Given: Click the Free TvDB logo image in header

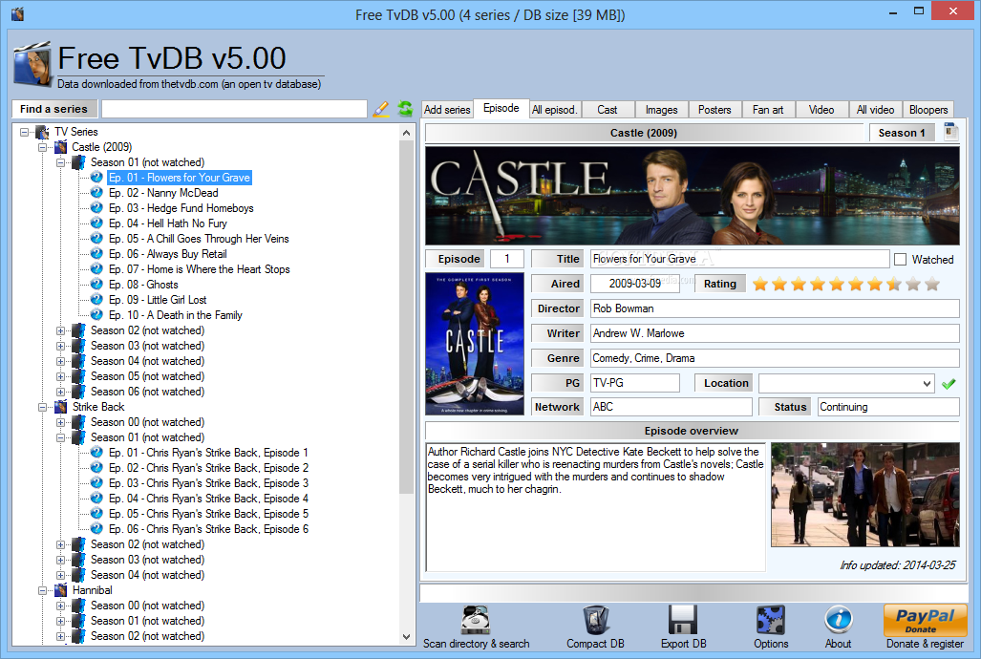Looking at the screenshot, I should 32,64.
